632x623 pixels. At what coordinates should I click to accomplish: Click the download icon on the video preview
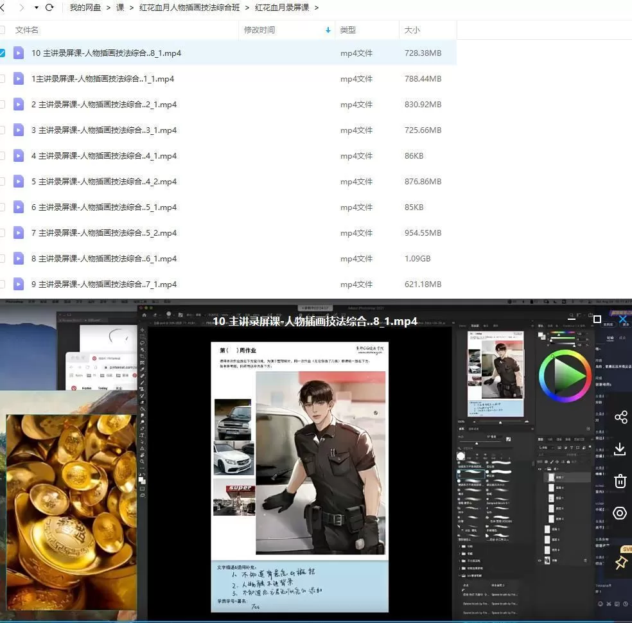click(620, 449)
